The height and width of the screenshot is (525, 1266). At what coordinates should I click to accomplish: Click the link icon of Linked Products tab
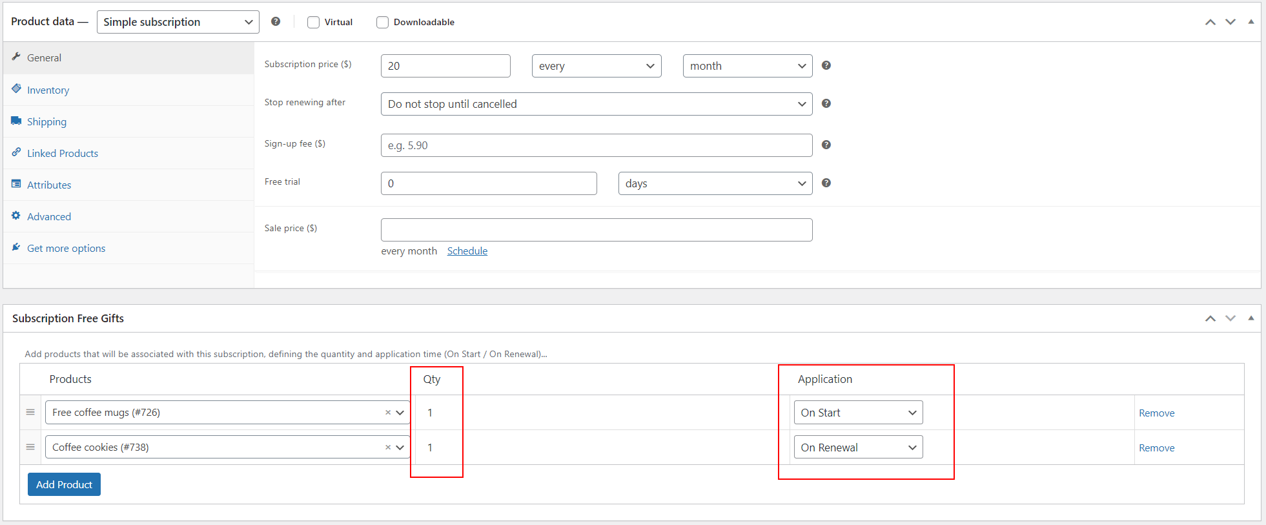coord(16,152)
